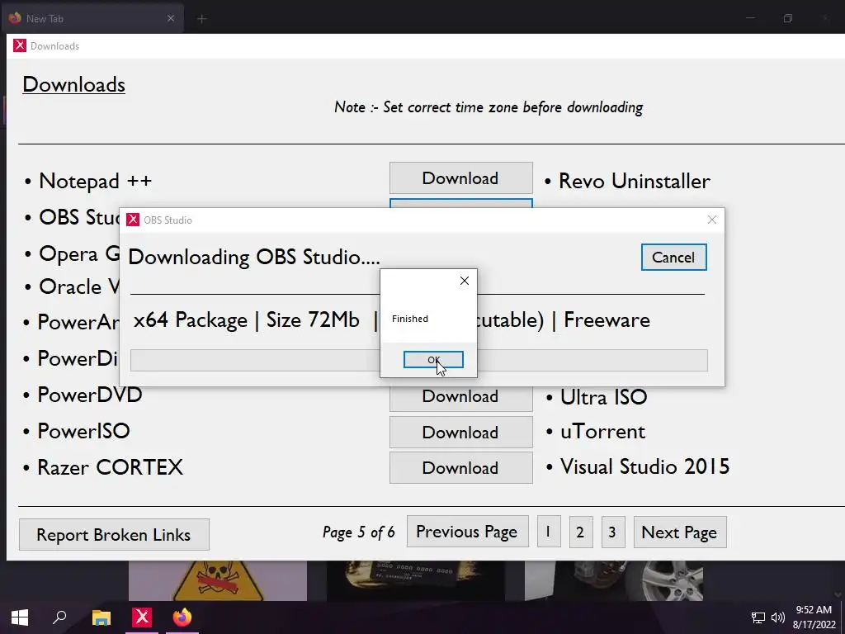Jump to page 3
Image resolution: width=845 pixels, height=634 pixels.
click(613, 532)
